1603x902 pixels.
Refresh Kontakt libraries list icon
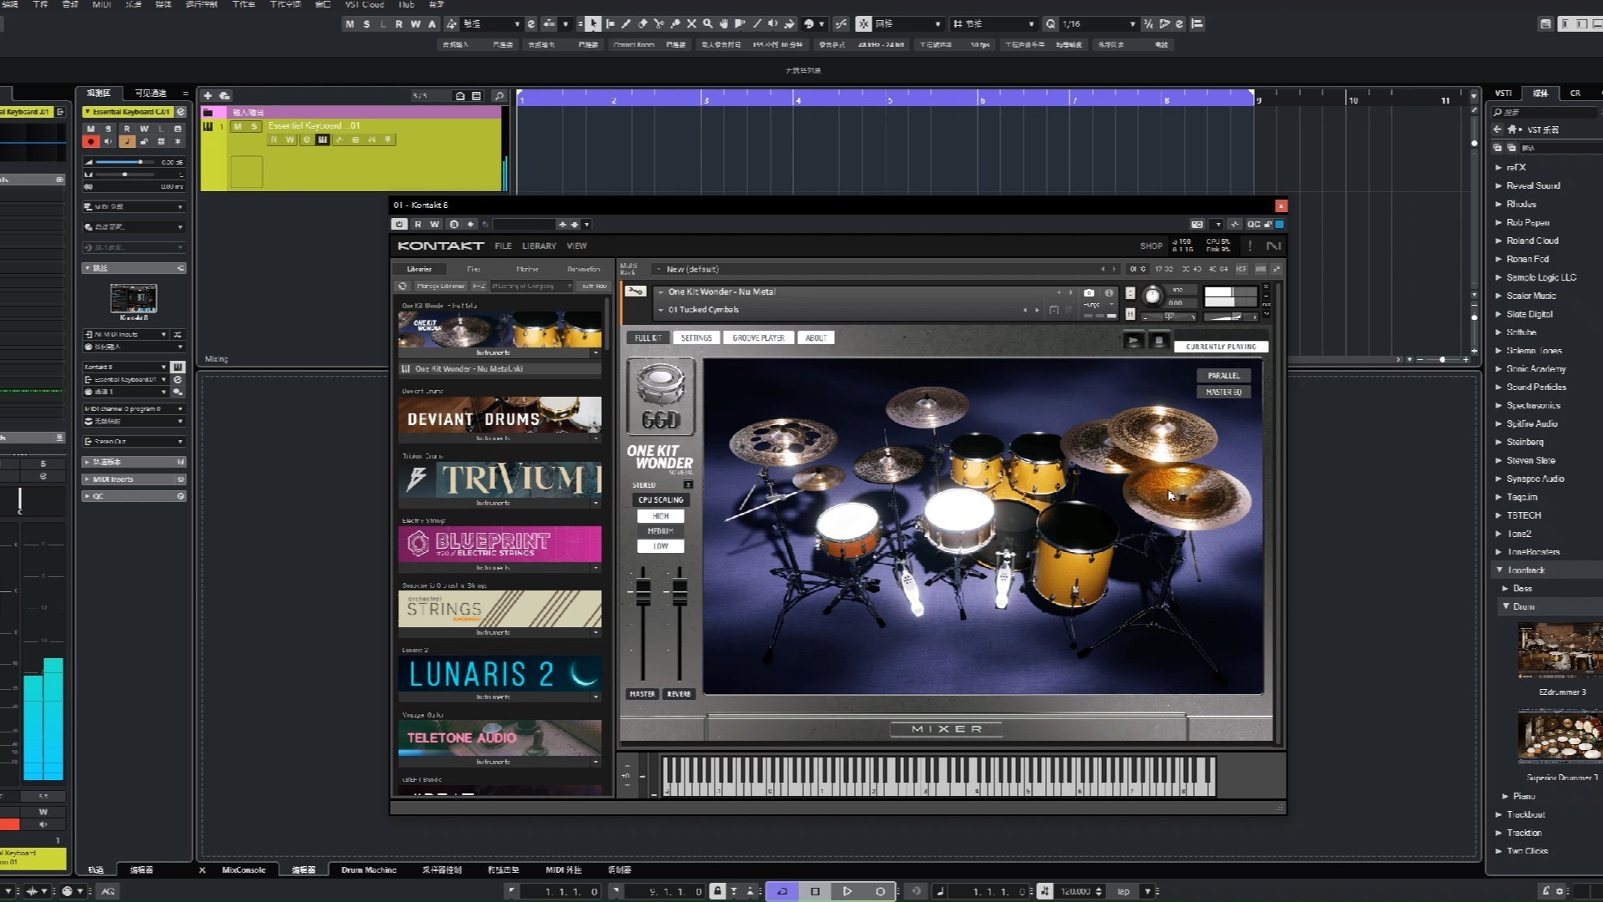point(402,286)
